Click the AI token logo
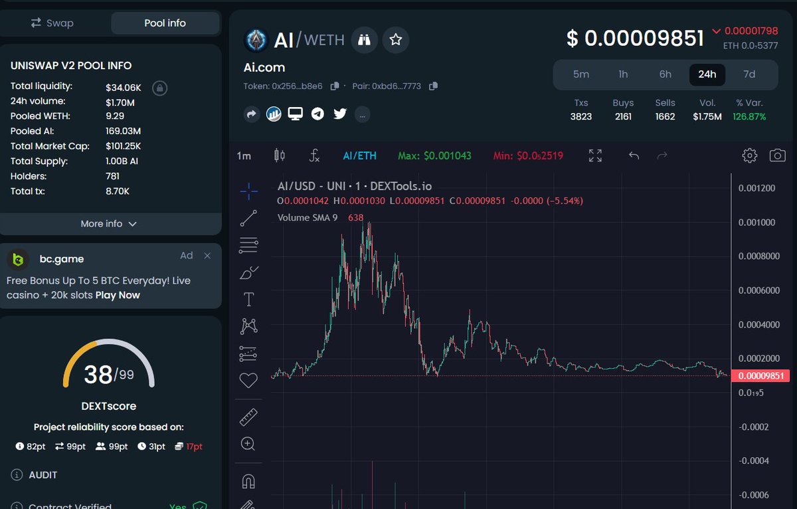This screenshot has width=797, height=509. (x=256, y=41)
